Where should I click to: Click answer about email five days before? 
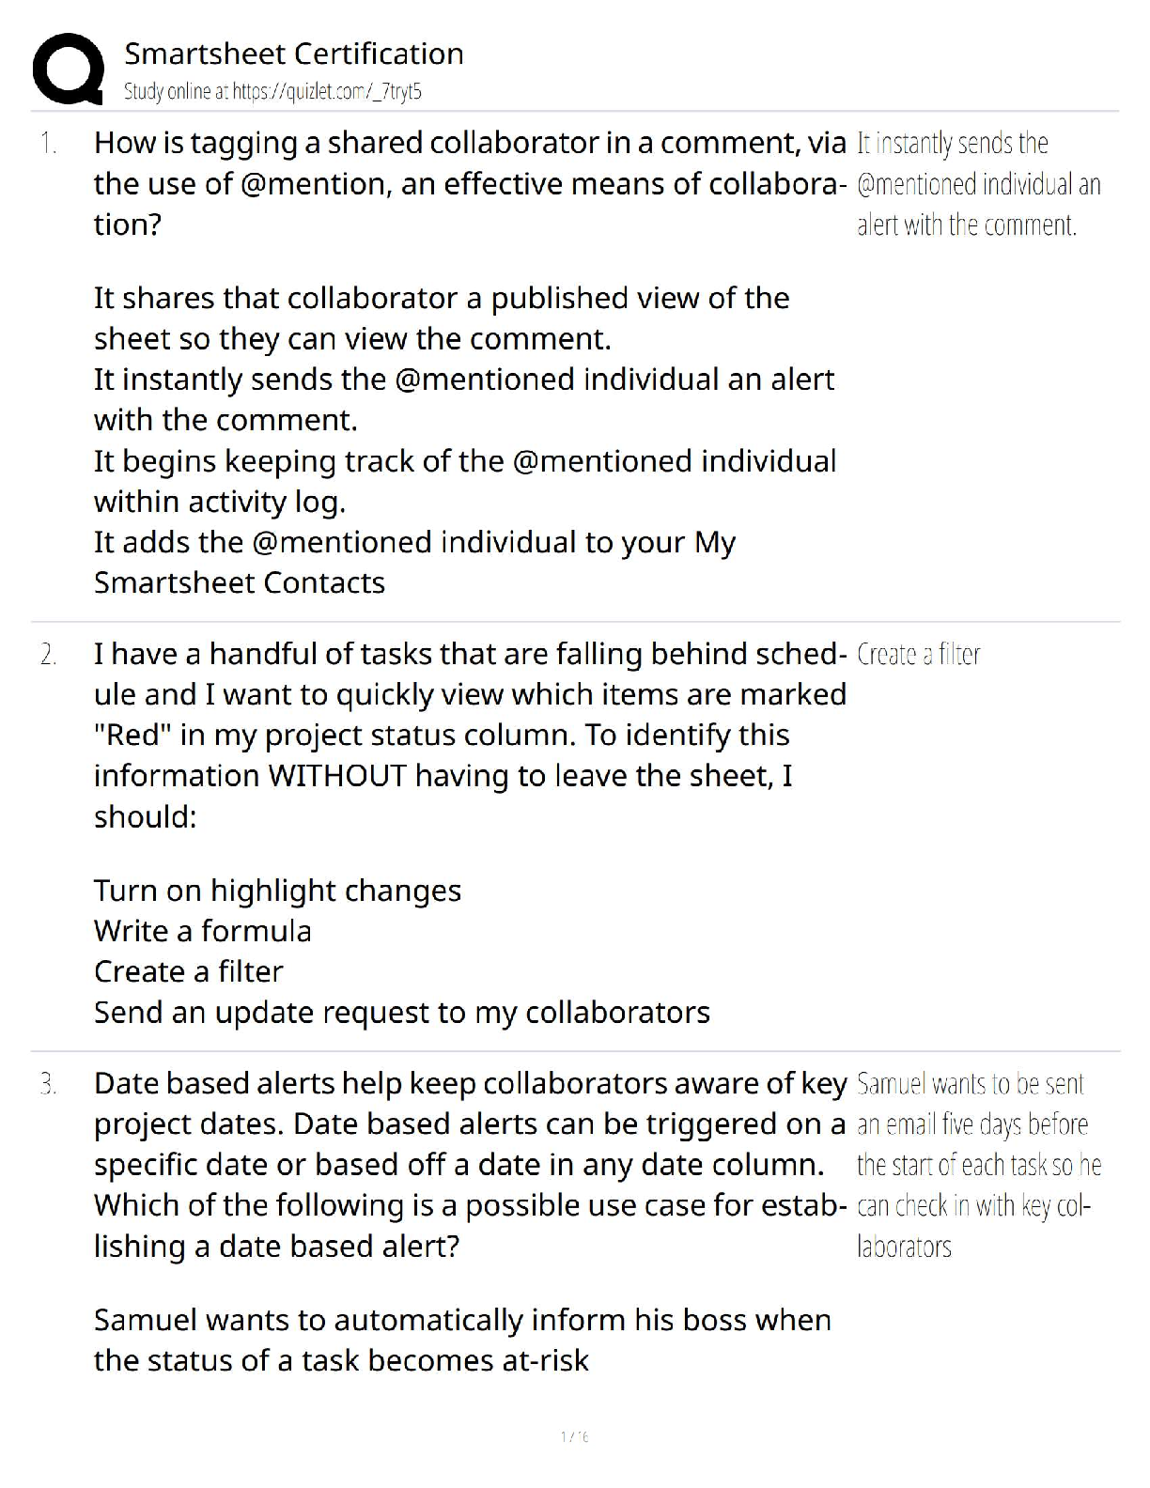(x=977, y=1165)
